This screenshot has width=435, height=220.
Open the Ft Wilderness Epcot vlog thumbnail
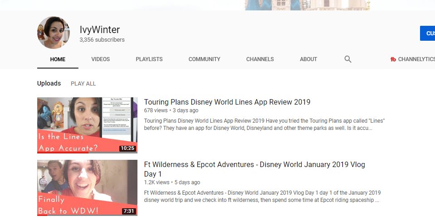[87, 188]
